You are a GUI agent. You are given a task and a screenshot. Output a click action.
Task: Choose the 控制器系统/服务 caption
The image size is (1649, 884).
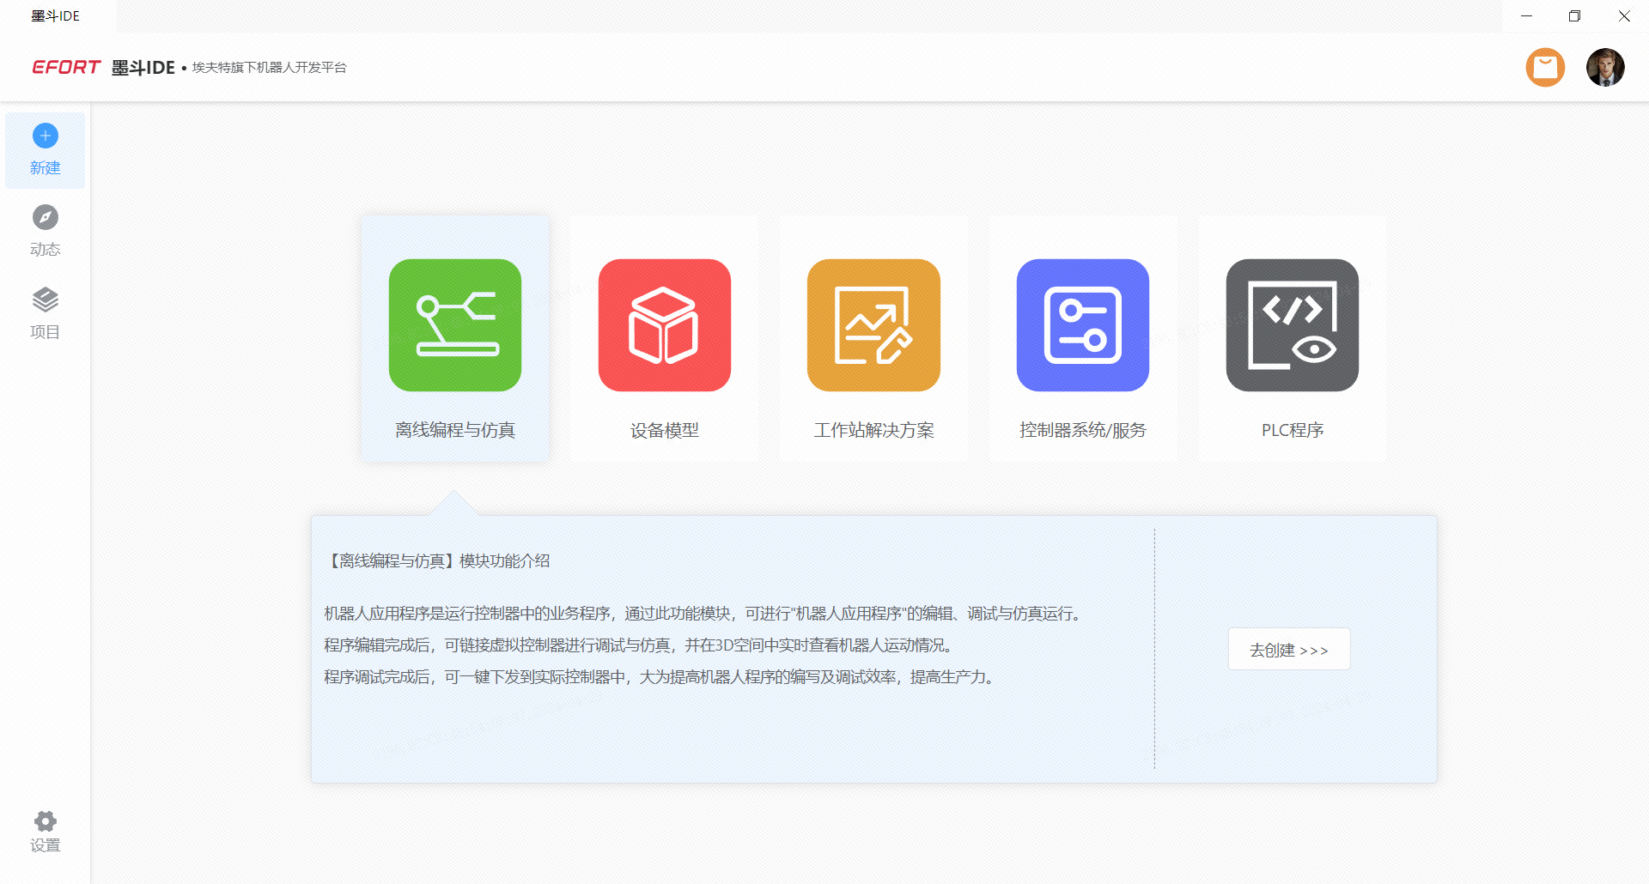(x=1082, y=430)
